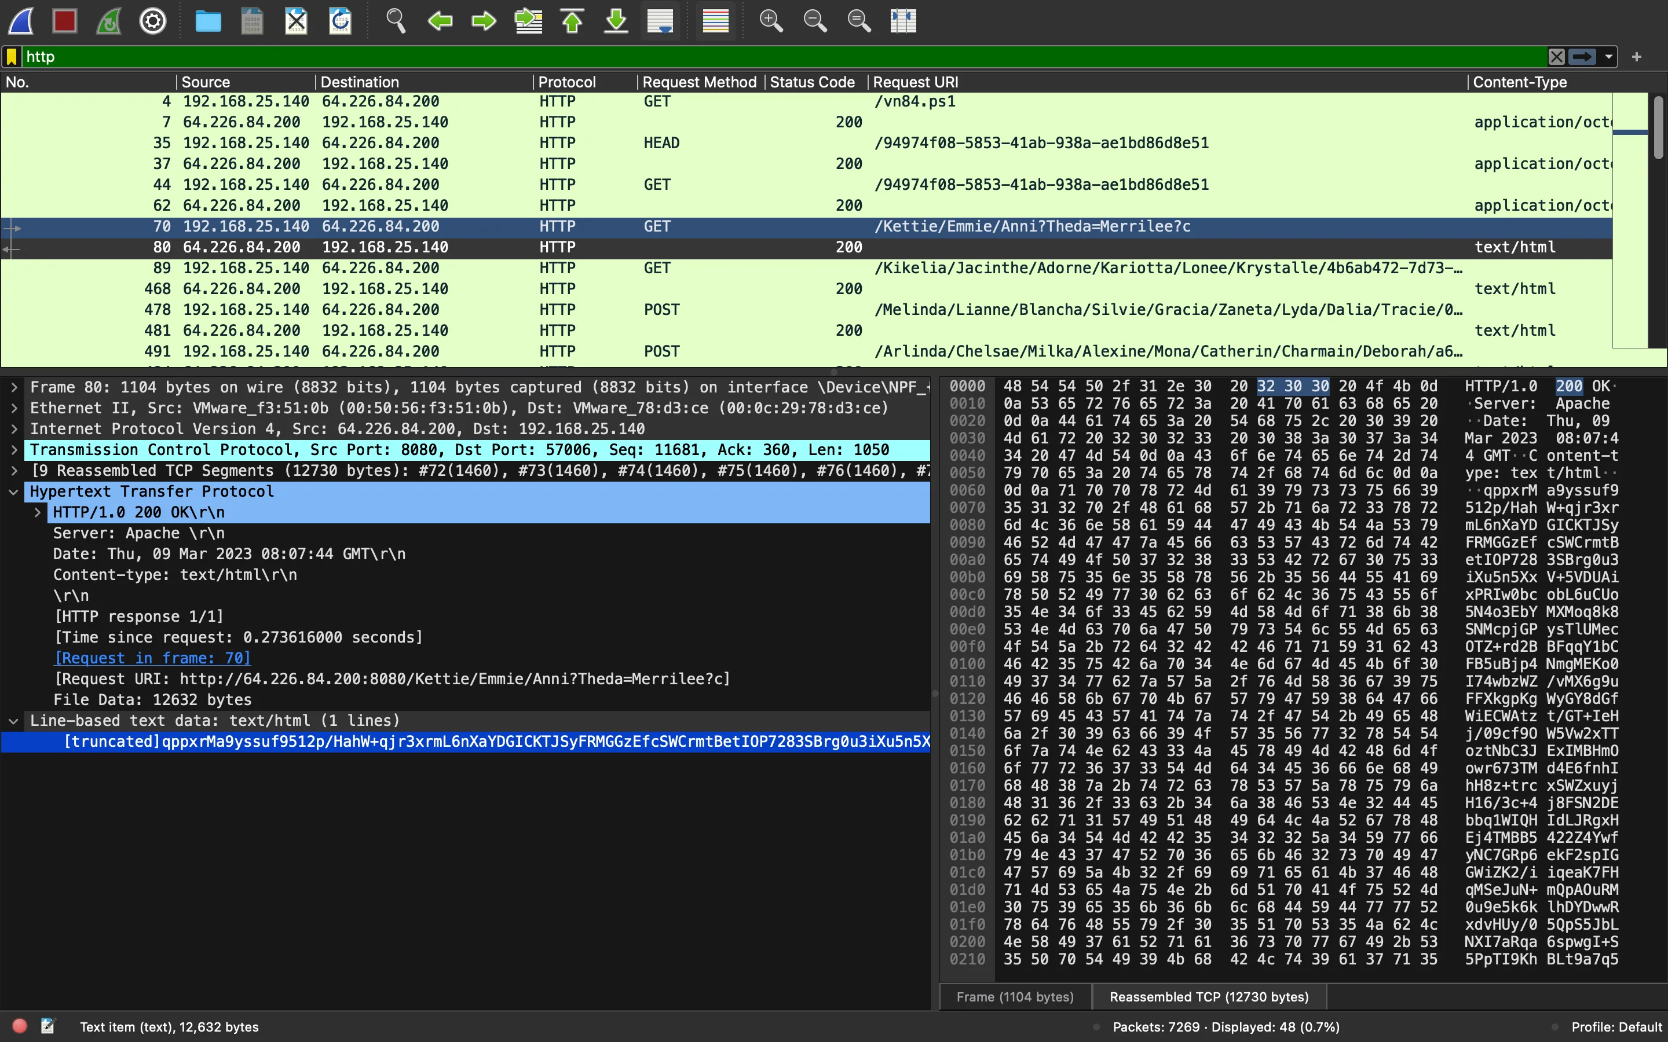Screen dimensions: 1668x1042
Task: Open display filter bookmarks
Action: (x=12, y=57)
